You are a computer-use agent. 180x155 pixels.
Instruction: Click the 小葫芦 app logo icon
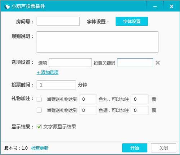pyautogui.click(x=7, y=6)
